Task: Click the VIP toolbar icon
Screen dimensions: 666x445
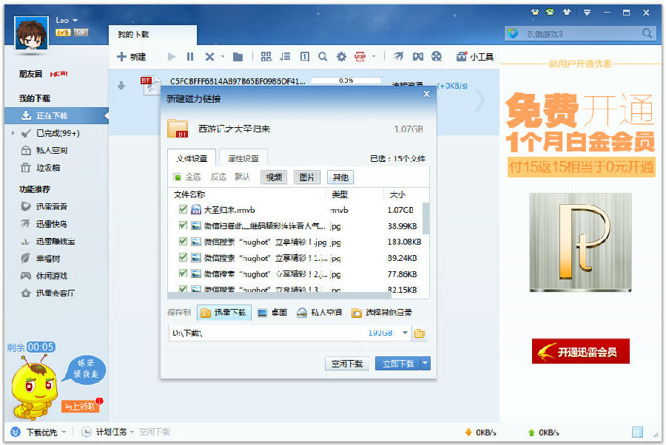Action: coord(360,56)
